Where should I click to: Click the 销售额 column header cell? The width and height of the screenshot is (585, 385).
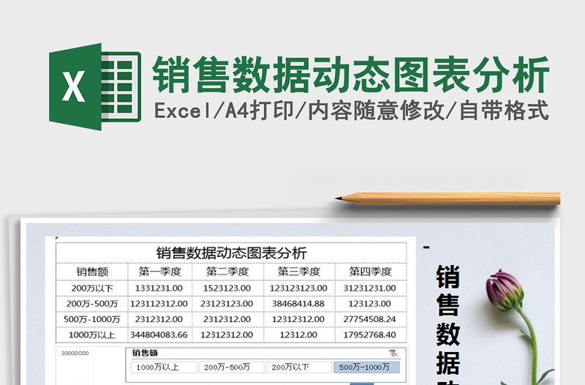[x=92, y=272]
